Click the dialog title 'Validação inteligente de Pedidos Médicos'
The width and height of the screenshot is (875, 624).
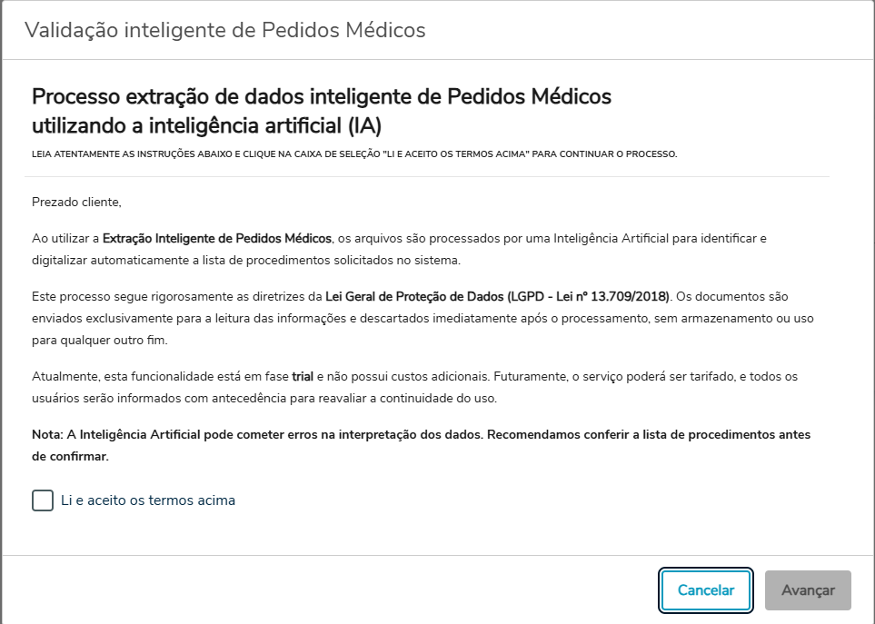click(x=224, y=30)
